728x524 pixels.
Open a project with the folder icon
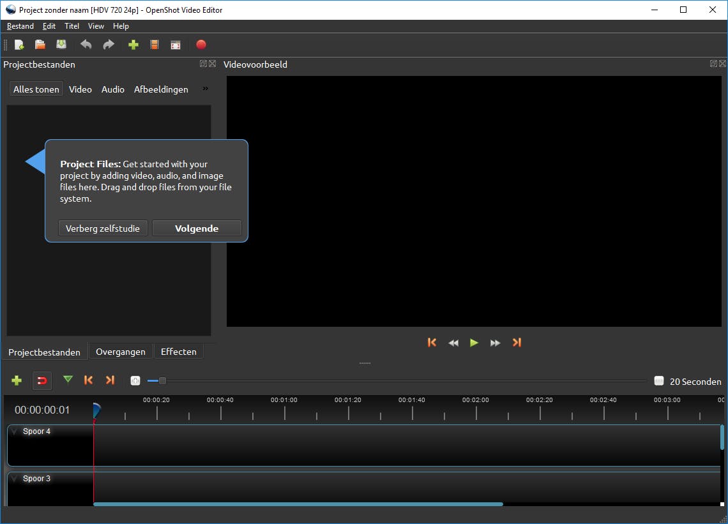pyautogui.click(x=40, y=45)
